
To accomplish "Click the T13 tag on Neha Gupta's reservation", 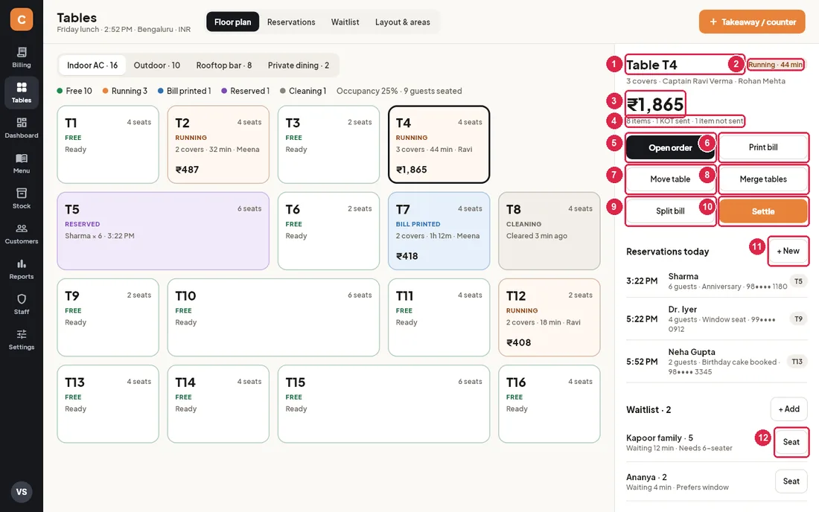I will point(797,362).
